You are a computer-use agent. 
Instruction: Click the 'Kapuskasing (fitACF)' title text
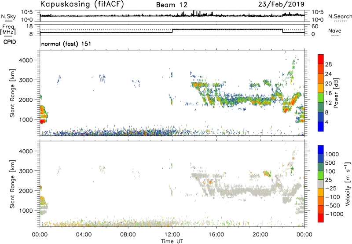point(82,4)
